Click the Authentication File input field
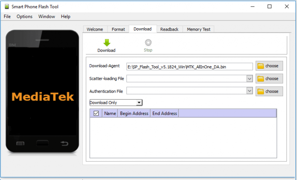Viewport: 297px width, 180px height. pyautogui.click(x=186, y=91)
